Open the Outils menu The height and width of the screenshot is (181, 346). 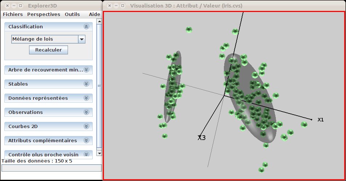click(72, 14)
